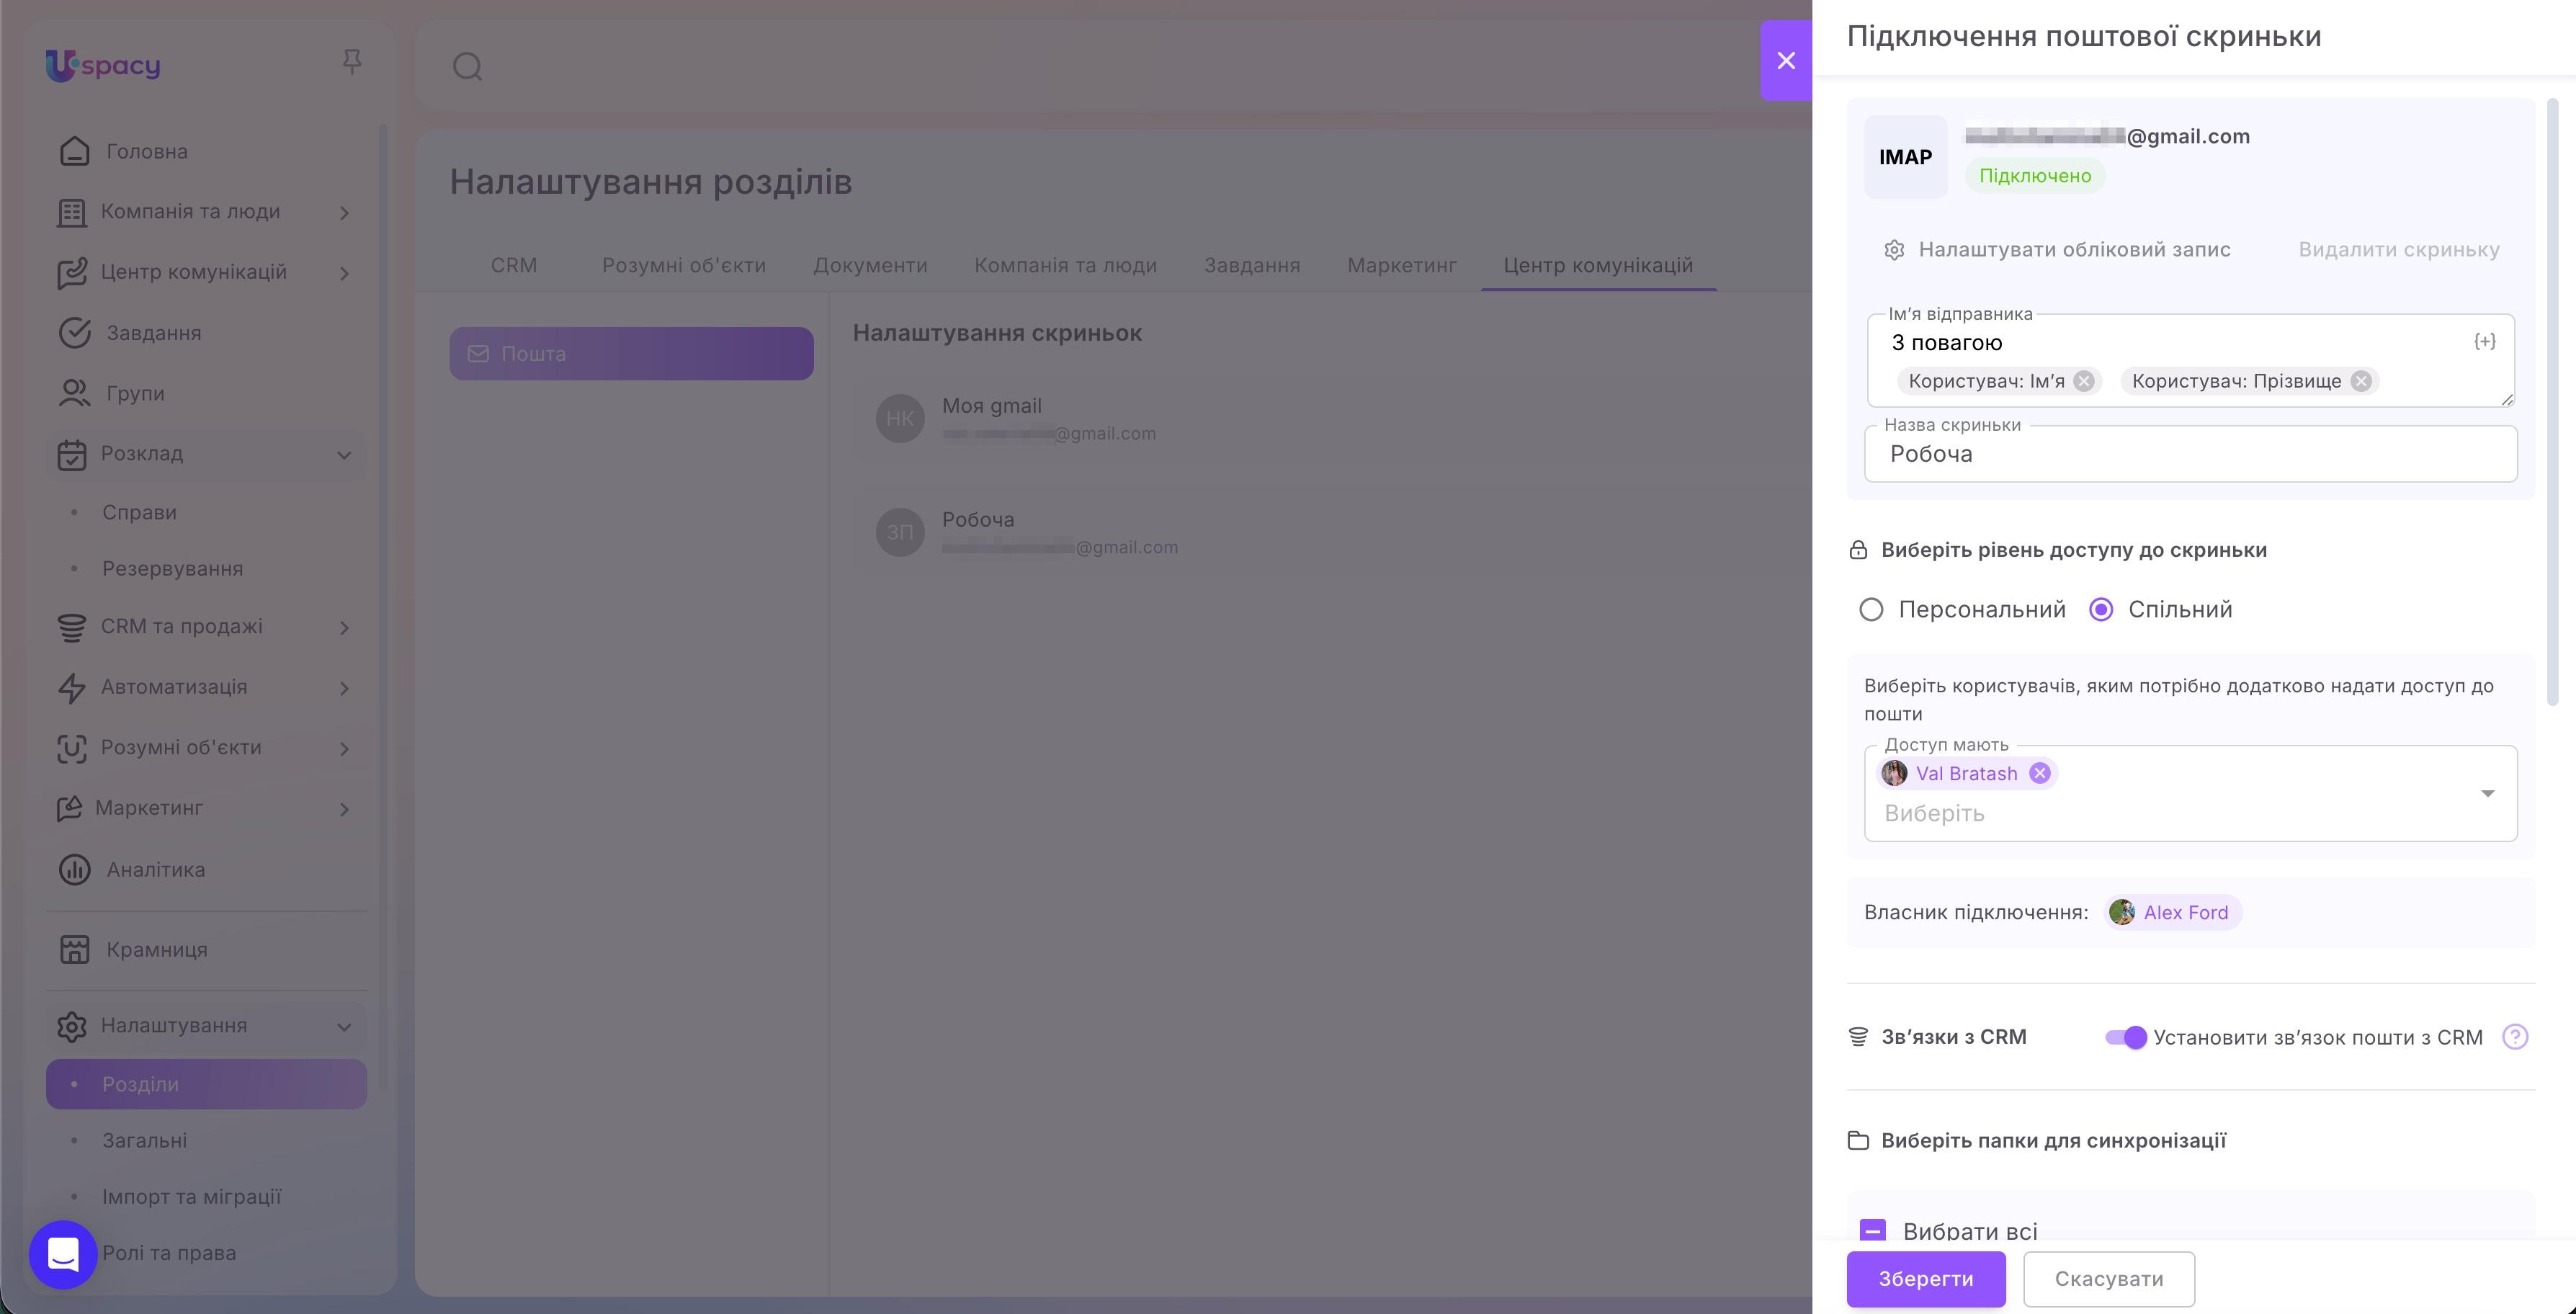
Task: Click the search magnifier icon
Action: tap(467, 67)
